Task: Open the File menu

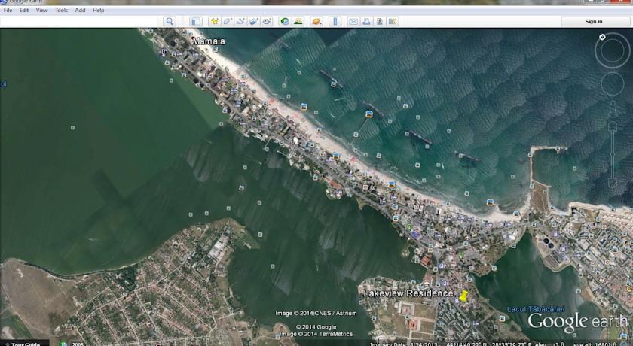Action: (x=8, y=10)
